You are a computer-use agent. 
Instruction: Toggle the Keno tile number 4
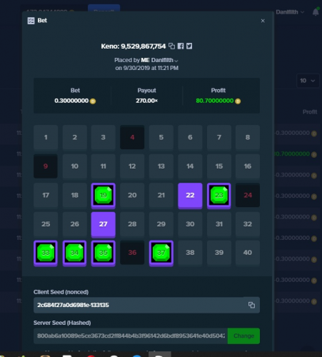[x=132, y=137]
